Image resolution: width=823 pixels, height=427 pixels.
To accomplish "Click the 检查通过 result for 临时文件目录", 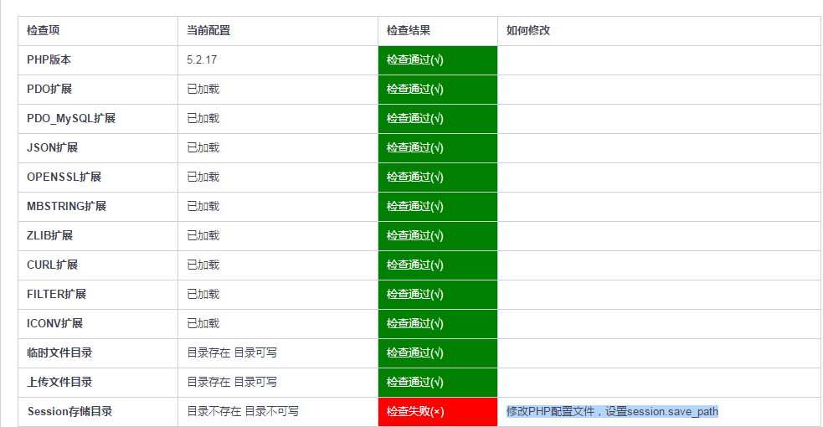I will pyautogui.click(x=438, y=353).
